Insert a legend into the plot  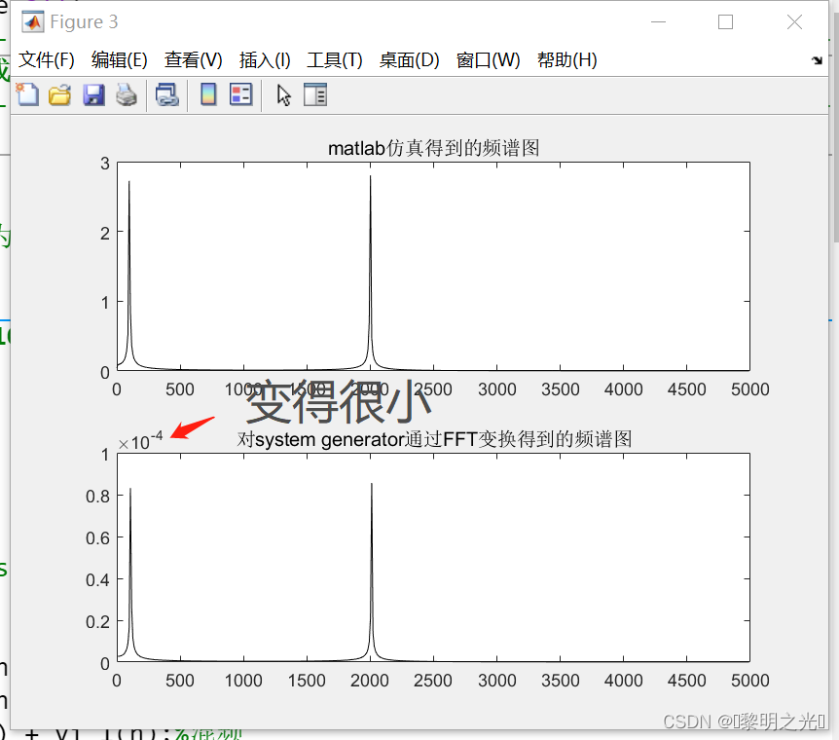[x=240, y=94]
